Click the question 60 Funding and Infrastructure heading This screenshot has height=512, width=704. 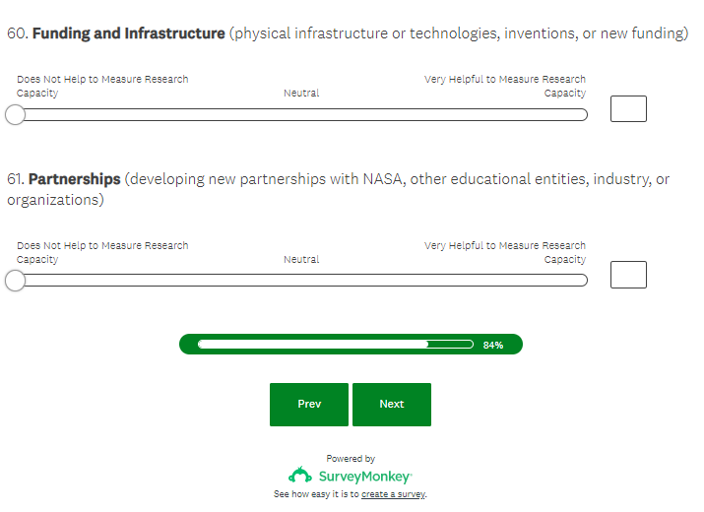click(x=129, y=33)
